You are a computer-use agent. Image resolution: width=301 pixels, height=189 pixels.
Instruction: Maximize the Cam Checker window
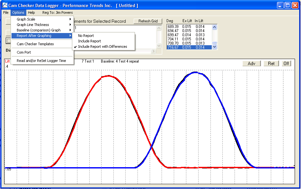(x=288, y=5)
